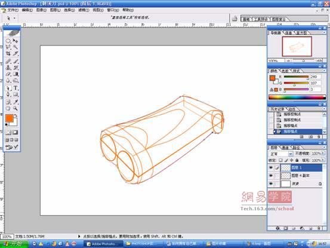Hide the 图层 1 layer via eye icon
The width and height of the screenshot is (330, 248).
(x=271, y=168)
